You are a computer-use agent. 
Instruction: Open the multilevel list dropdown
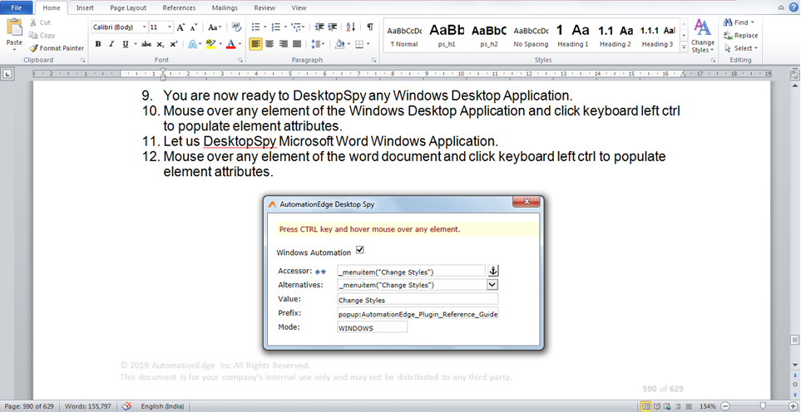(304, 27)
